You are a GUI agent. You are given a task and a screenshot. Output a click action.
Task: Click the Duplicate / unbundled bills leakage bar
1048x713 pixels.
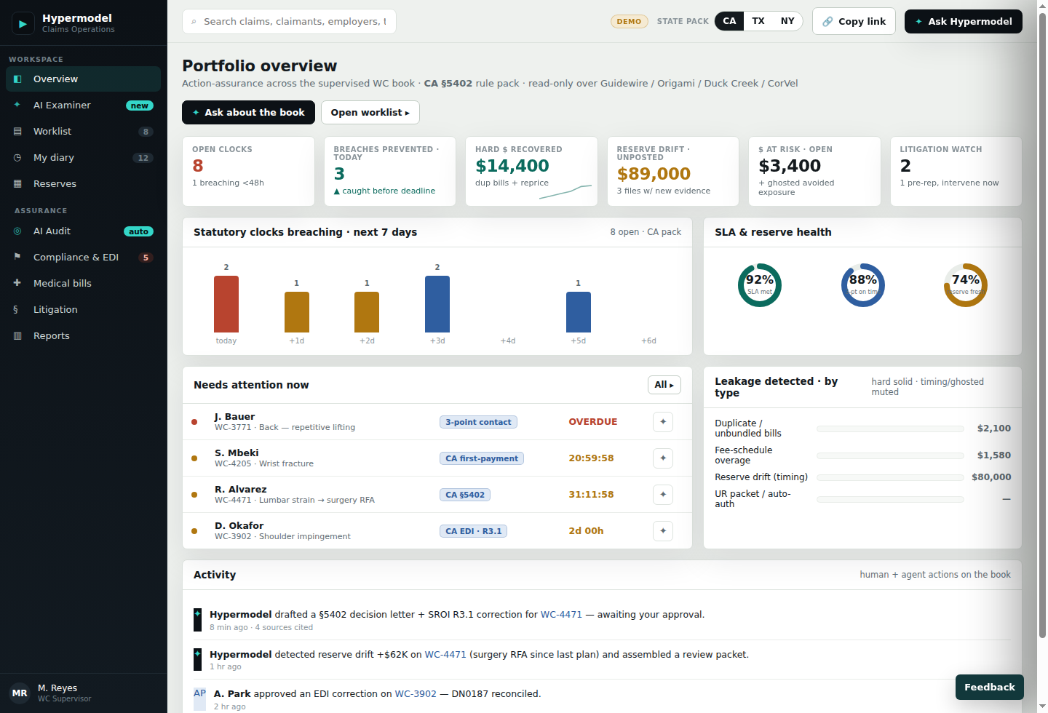point(890,429)
